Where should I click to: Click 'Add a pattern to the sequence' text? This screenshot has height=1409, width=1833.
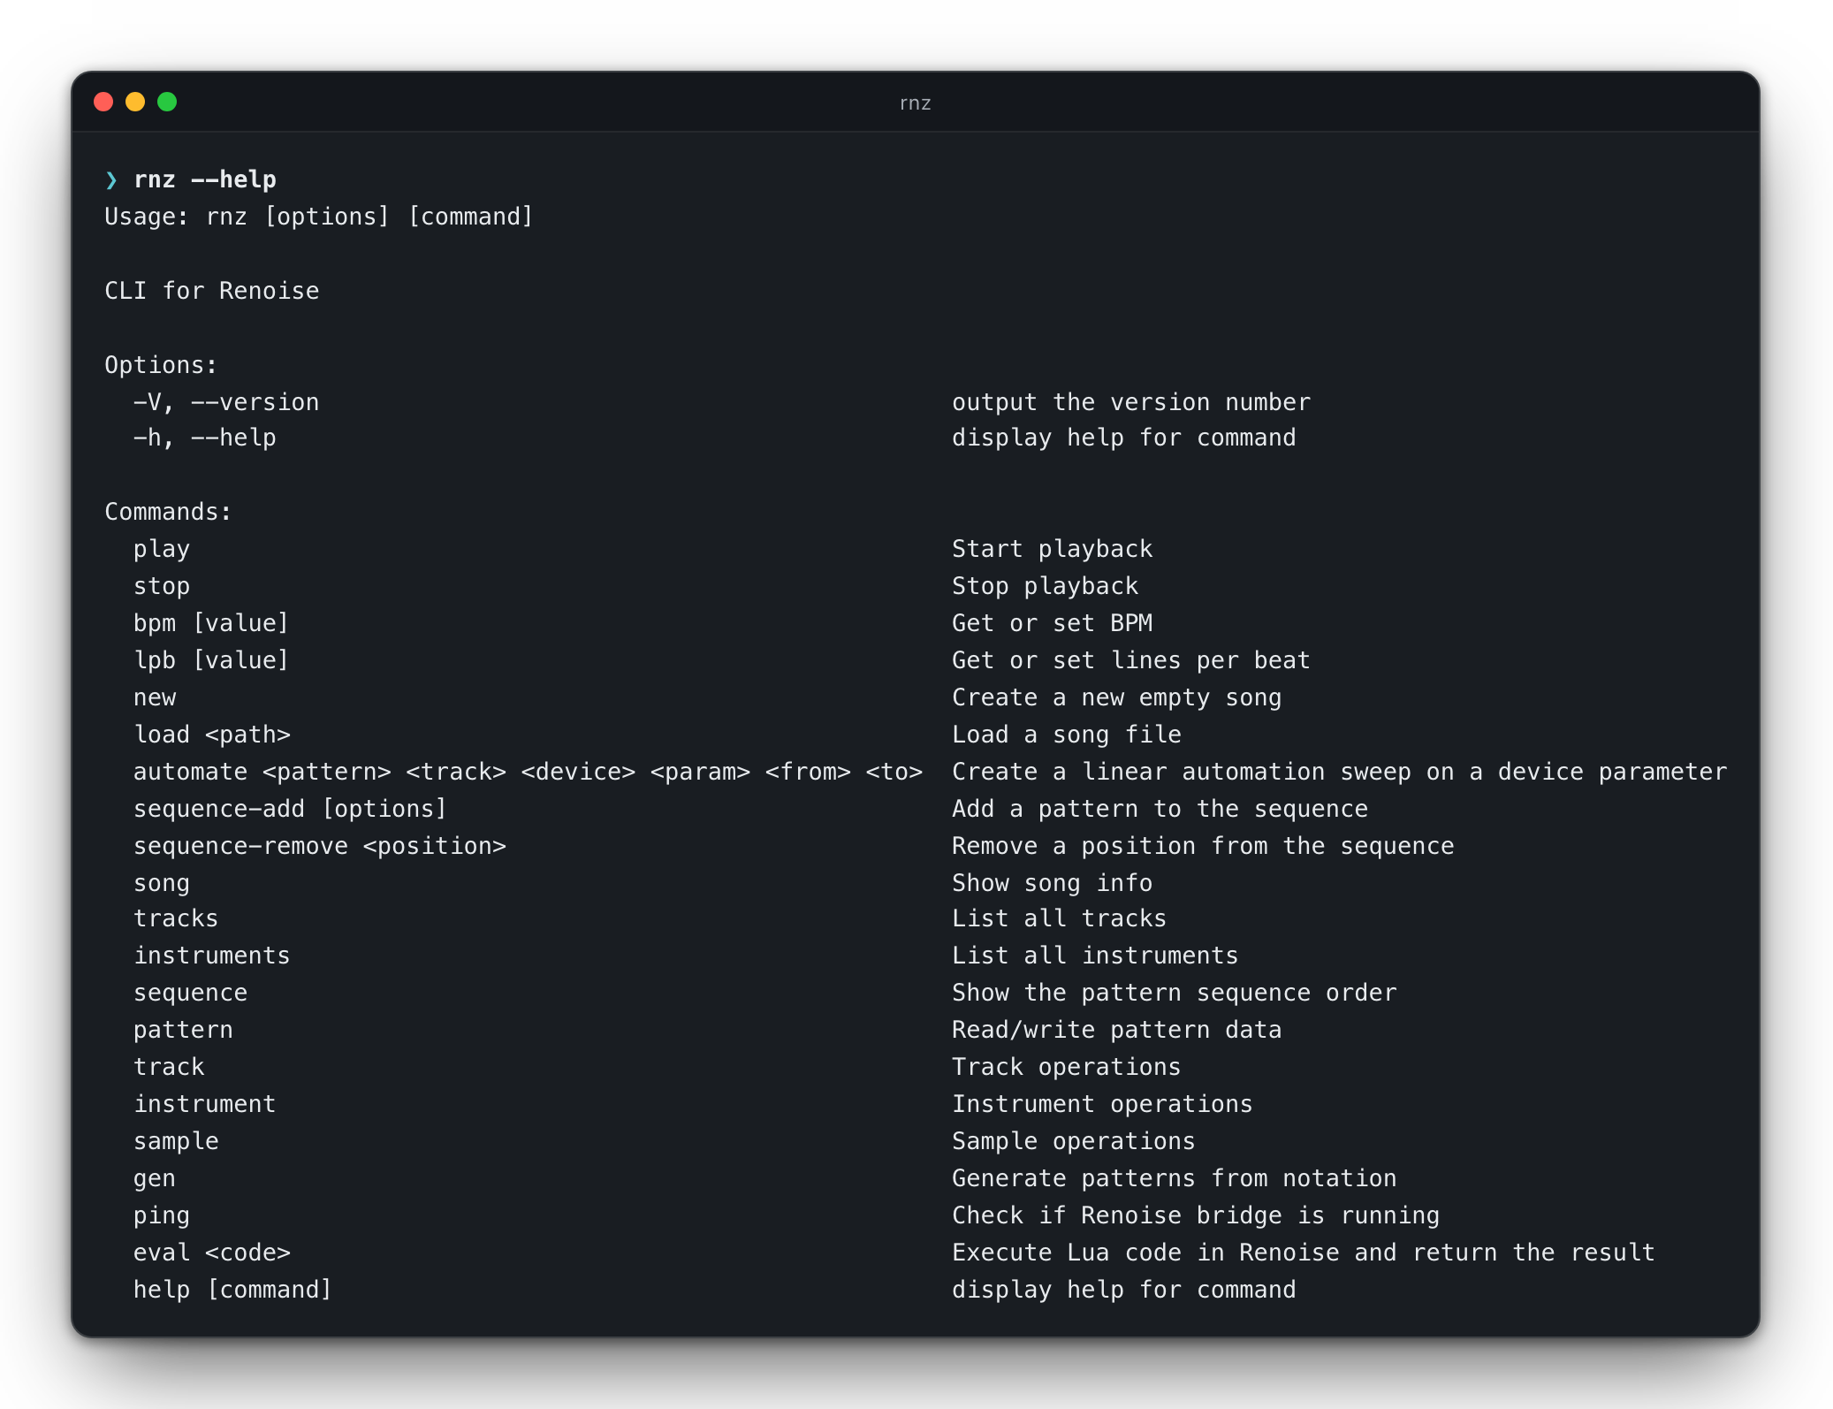(1160, 809)
